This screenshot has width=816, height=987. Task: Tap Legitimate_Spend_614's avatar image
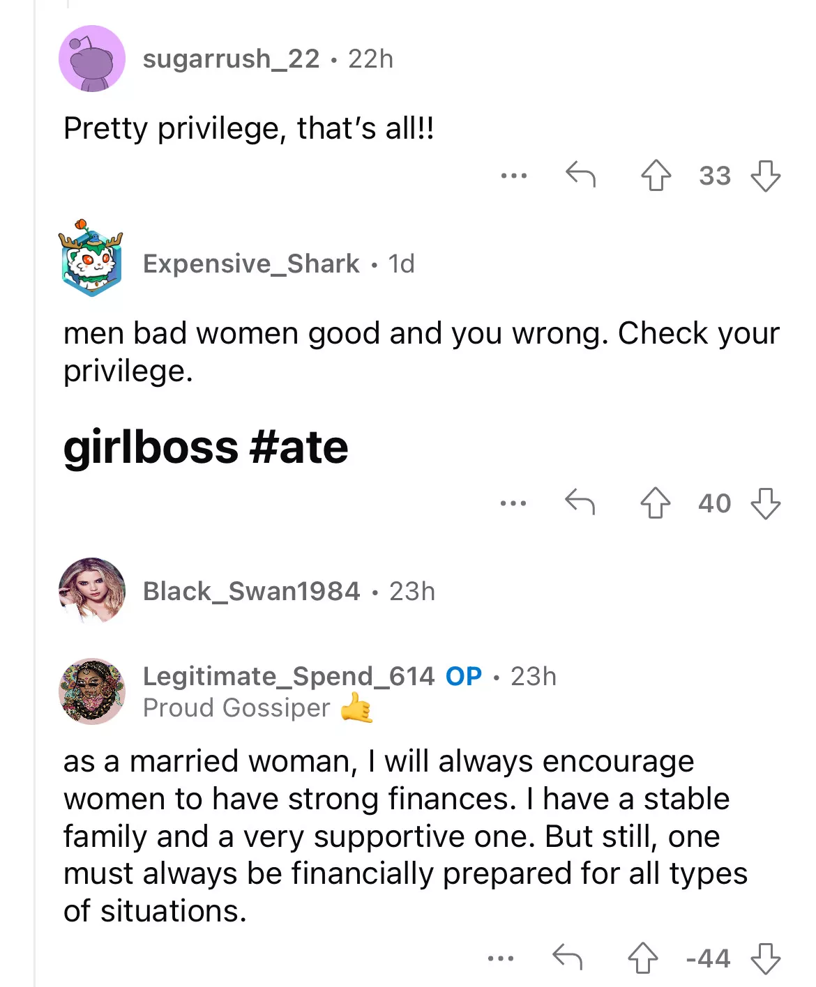pyautogui.click(x=92, y=691)
